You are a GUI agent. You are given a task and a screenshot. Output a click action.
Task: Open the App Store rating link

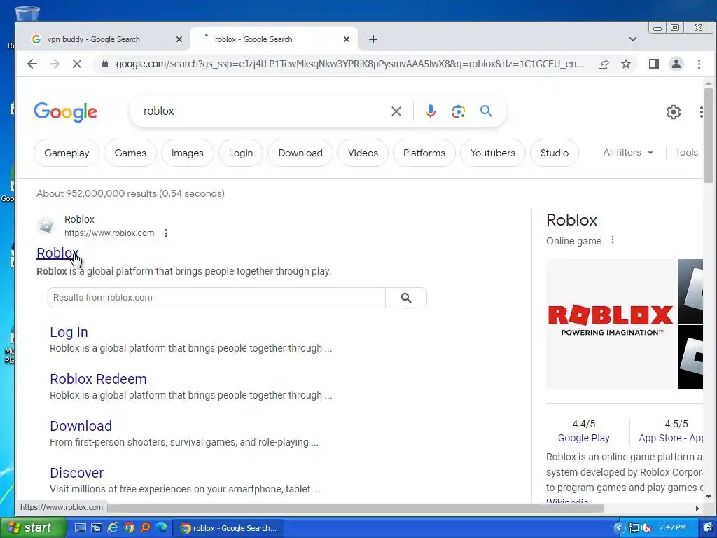[670, 438]
